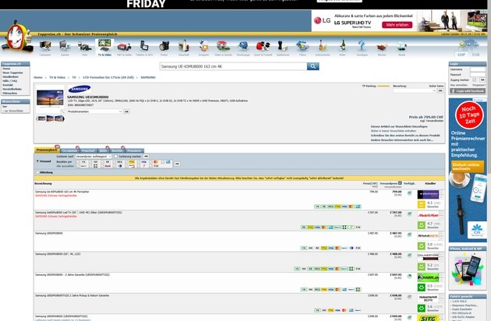Open the Werkzeuge category icon
The image size is (491, 321).
tap(243, 47)
